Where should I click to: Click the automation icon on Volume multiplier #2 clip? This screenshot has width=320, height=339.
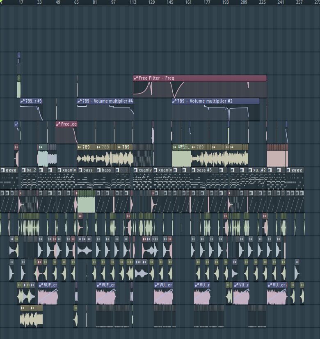pos(174,101)
